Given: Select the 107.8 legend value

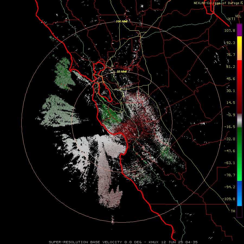Looking at the screenshot, I should (230, 30).
